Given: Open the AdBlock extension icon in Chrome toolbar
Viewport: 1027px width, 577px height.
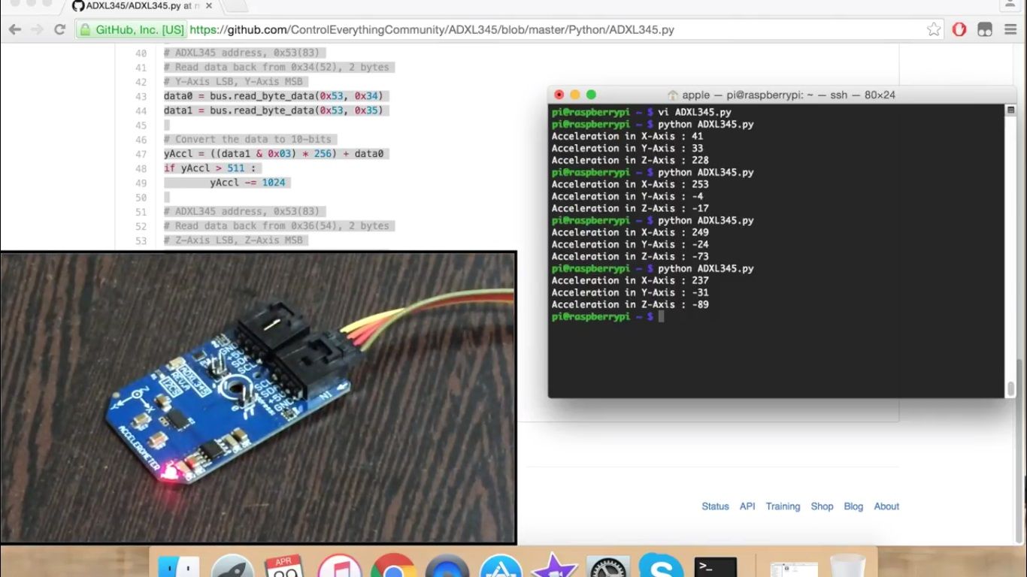Looking at the screenshot, I should 959,29.
